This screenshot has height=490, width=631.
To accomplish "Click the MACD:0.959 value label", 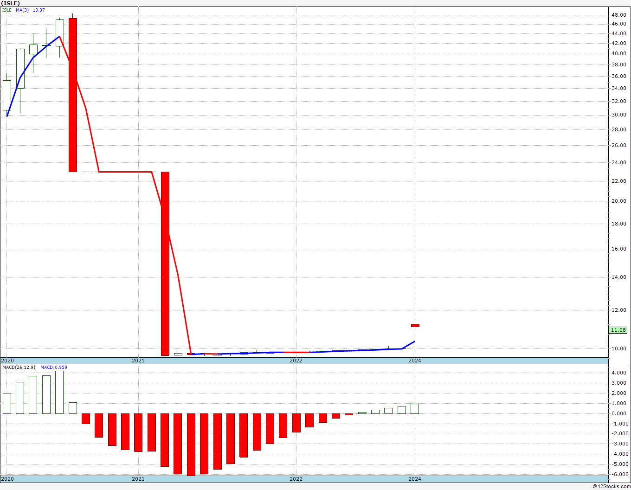I will click(x=53, y=367).
